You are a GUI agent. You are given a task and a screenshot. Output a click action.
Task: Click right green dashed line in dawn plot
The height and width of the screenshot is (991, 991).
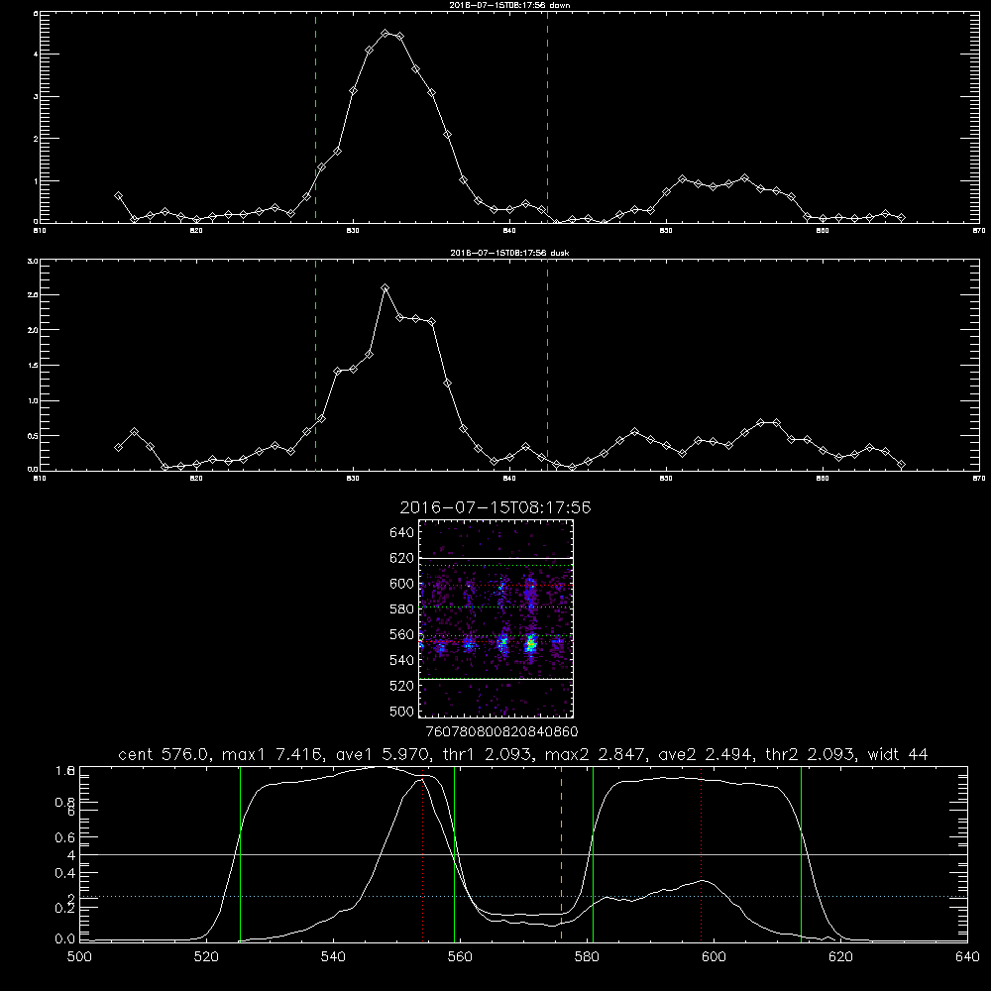coord(547,118)
